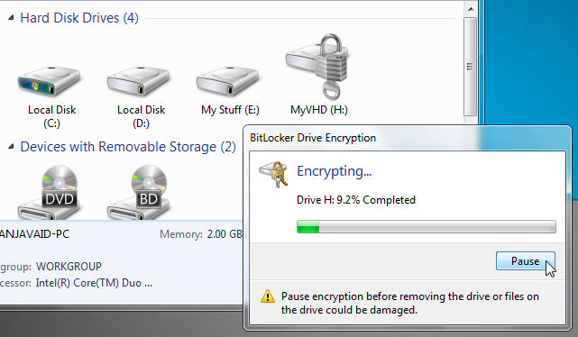
Task: Click the vertical scrollbar thumb
Action: [x=470, y=67]
